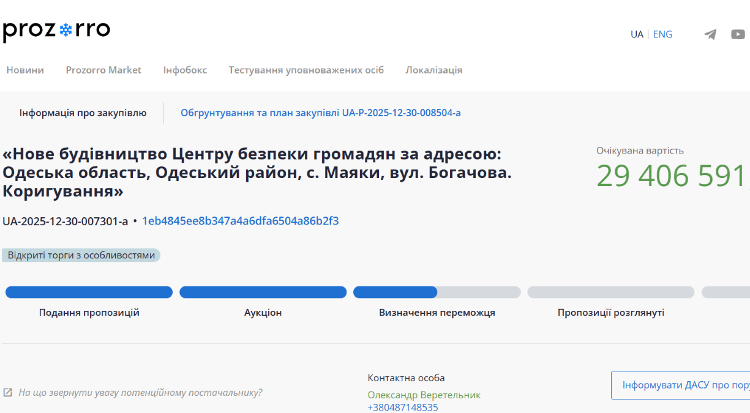Select the UA language option

(x=637, y=34)
